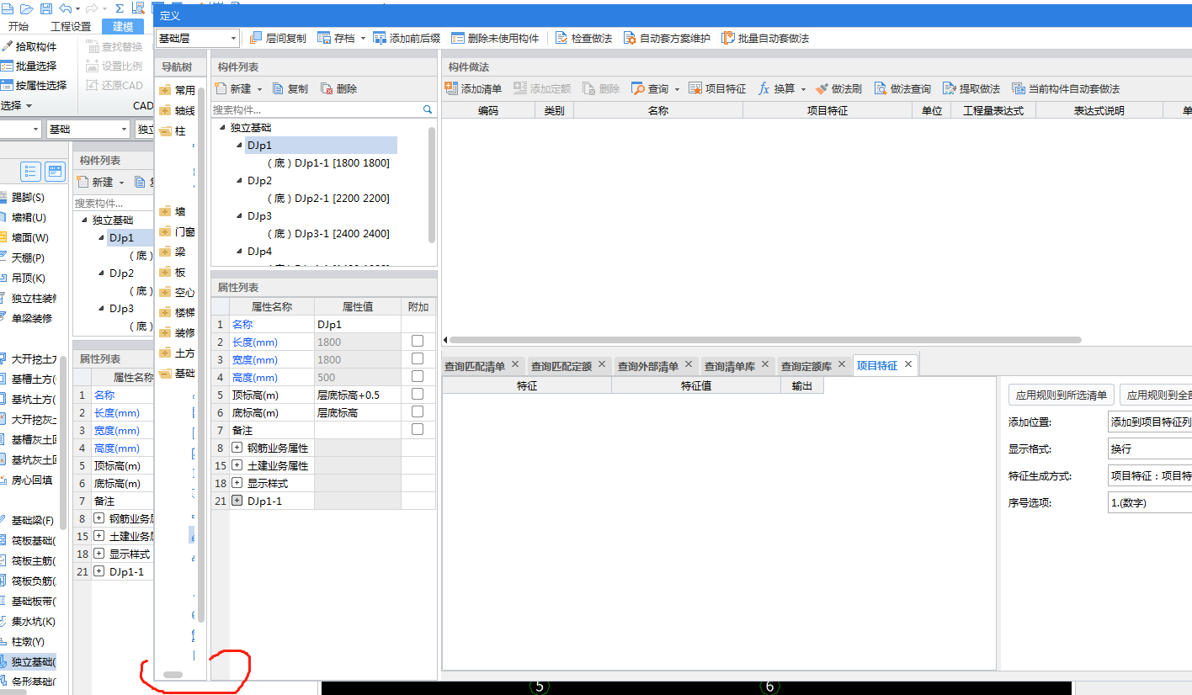Click 应用规则到所选清单 button
Image resolution: width=1192 pixels, height=695 pixels.
(x=1062, y=395)
